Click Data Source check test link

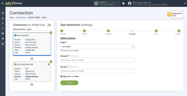pyautogui.click(x=28, y=53)
